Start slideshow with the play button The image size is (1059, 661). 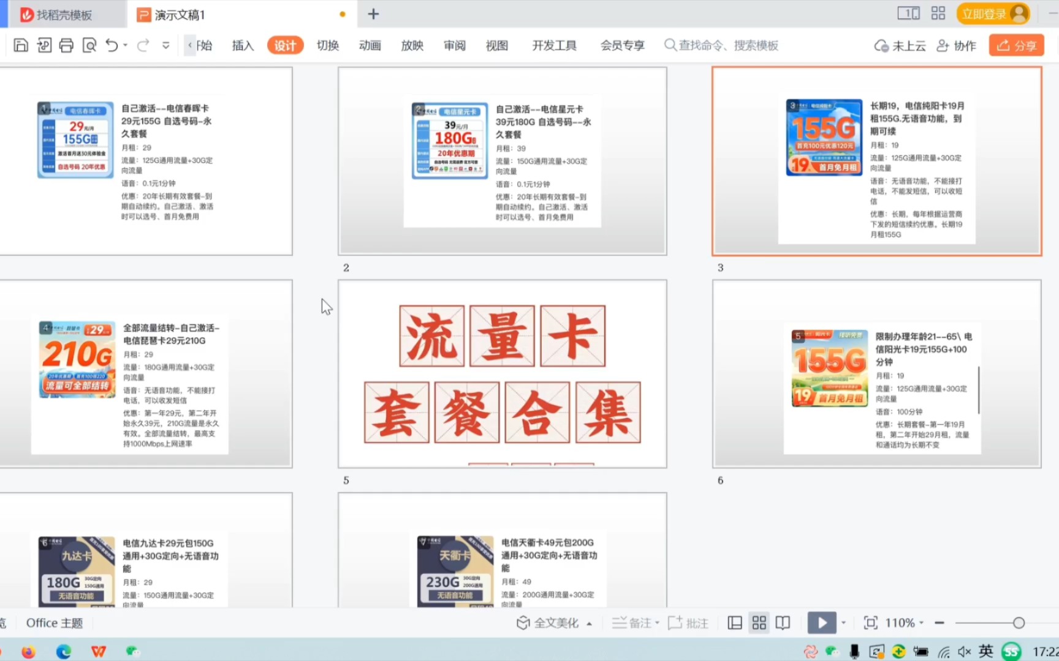click(x=822, y=623)
